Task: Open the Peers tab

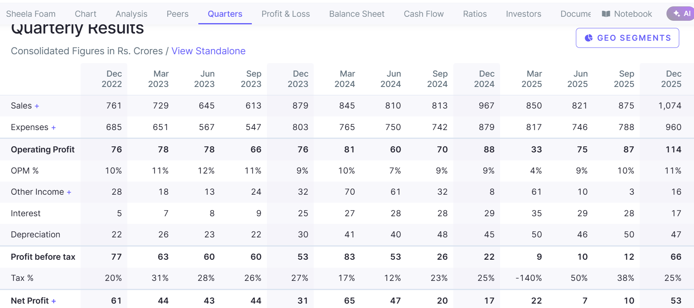Action: pyautogui.click(x=178, y=14)
